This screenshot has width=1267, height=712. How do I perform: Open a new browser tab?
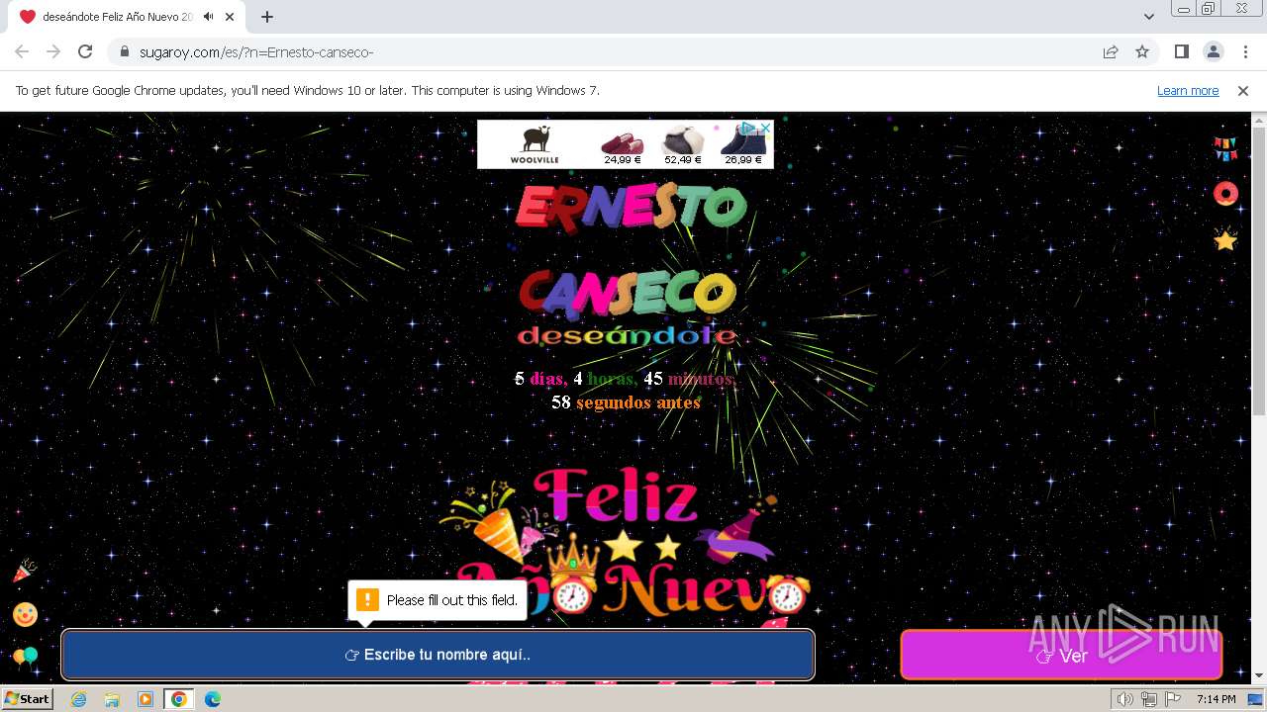pos(267,17)
